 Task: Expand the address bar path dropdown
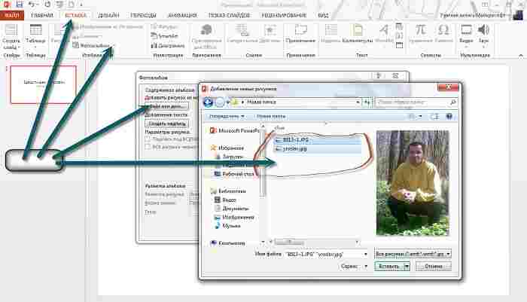[358, 102]
